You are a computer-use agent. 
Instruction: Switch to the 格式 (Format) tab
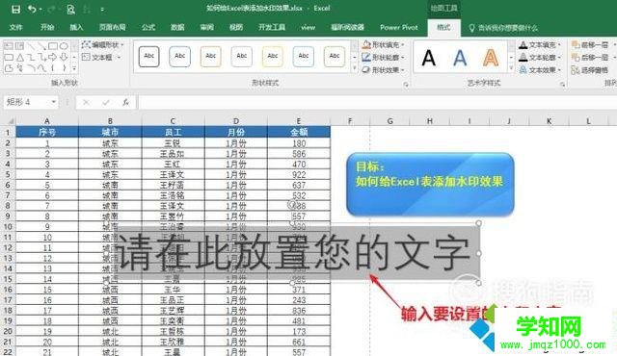click(443, 28)
